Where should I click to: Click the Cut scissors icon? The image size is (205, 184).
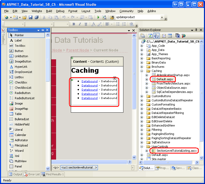tap(44, 17)
